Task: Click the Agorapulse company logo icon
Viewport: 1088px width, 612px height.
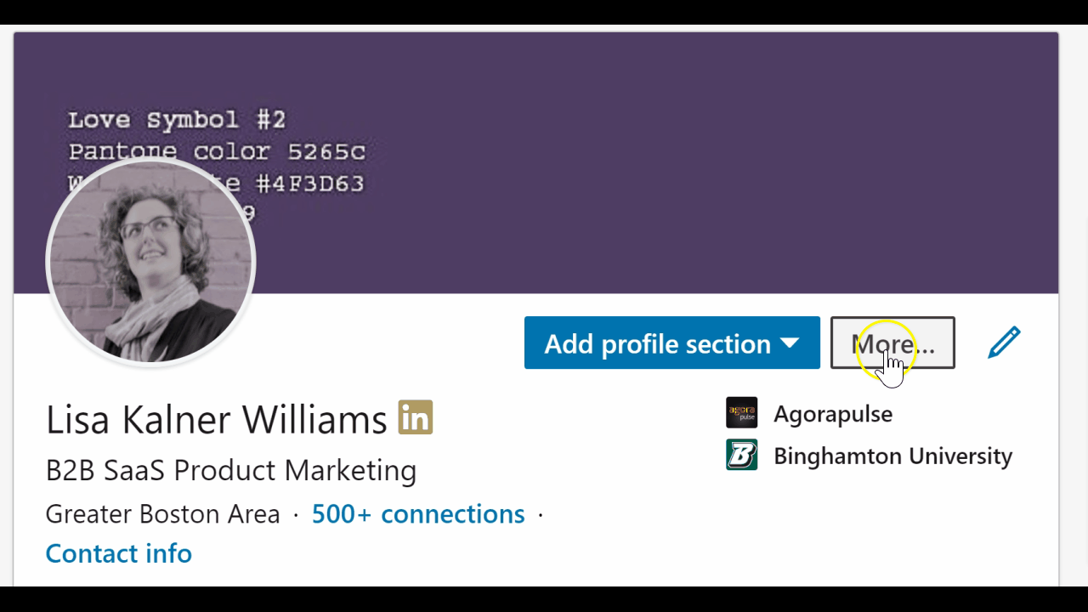Action: (741, 413)
